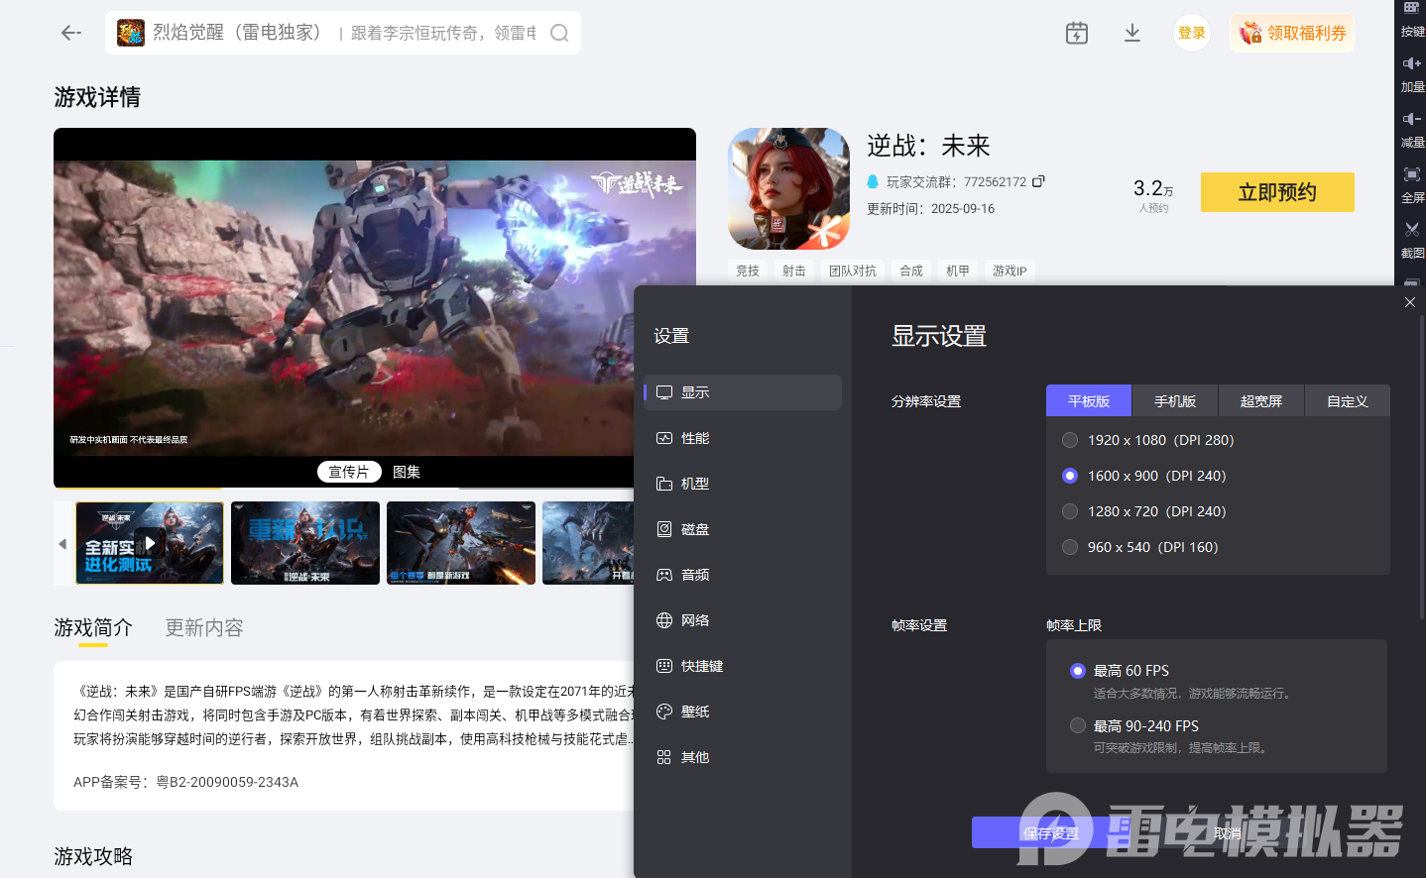Open 音频 audio settings
The width and height of the screenshot is (1426, 878).
point(694,574)
